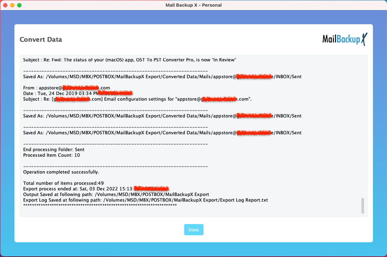Click 'Processed Item Count: 10' line
This screenshot has height=257, width=387.
(x=51, y=155)
